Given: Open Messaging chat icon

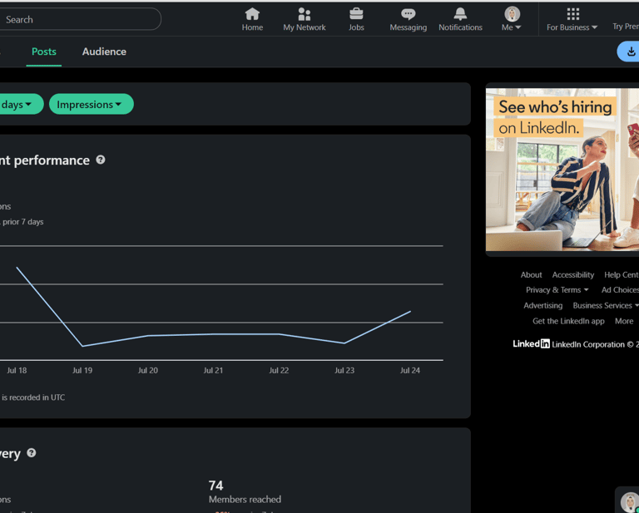Looking at the screenshot, I should click(408, 14).
